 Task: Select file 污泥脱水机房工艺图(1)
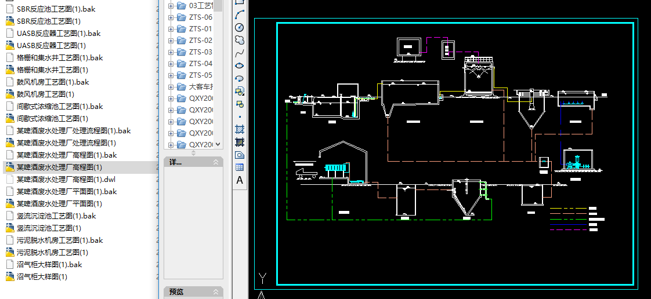click(x=52, y=252)
